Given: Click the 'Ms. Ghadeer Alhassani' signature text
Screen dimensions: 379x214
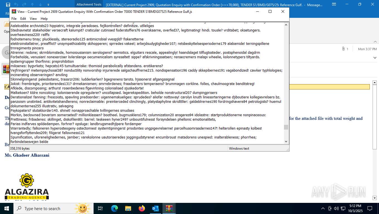Looking at the screenshot, I should pos(27,155).
